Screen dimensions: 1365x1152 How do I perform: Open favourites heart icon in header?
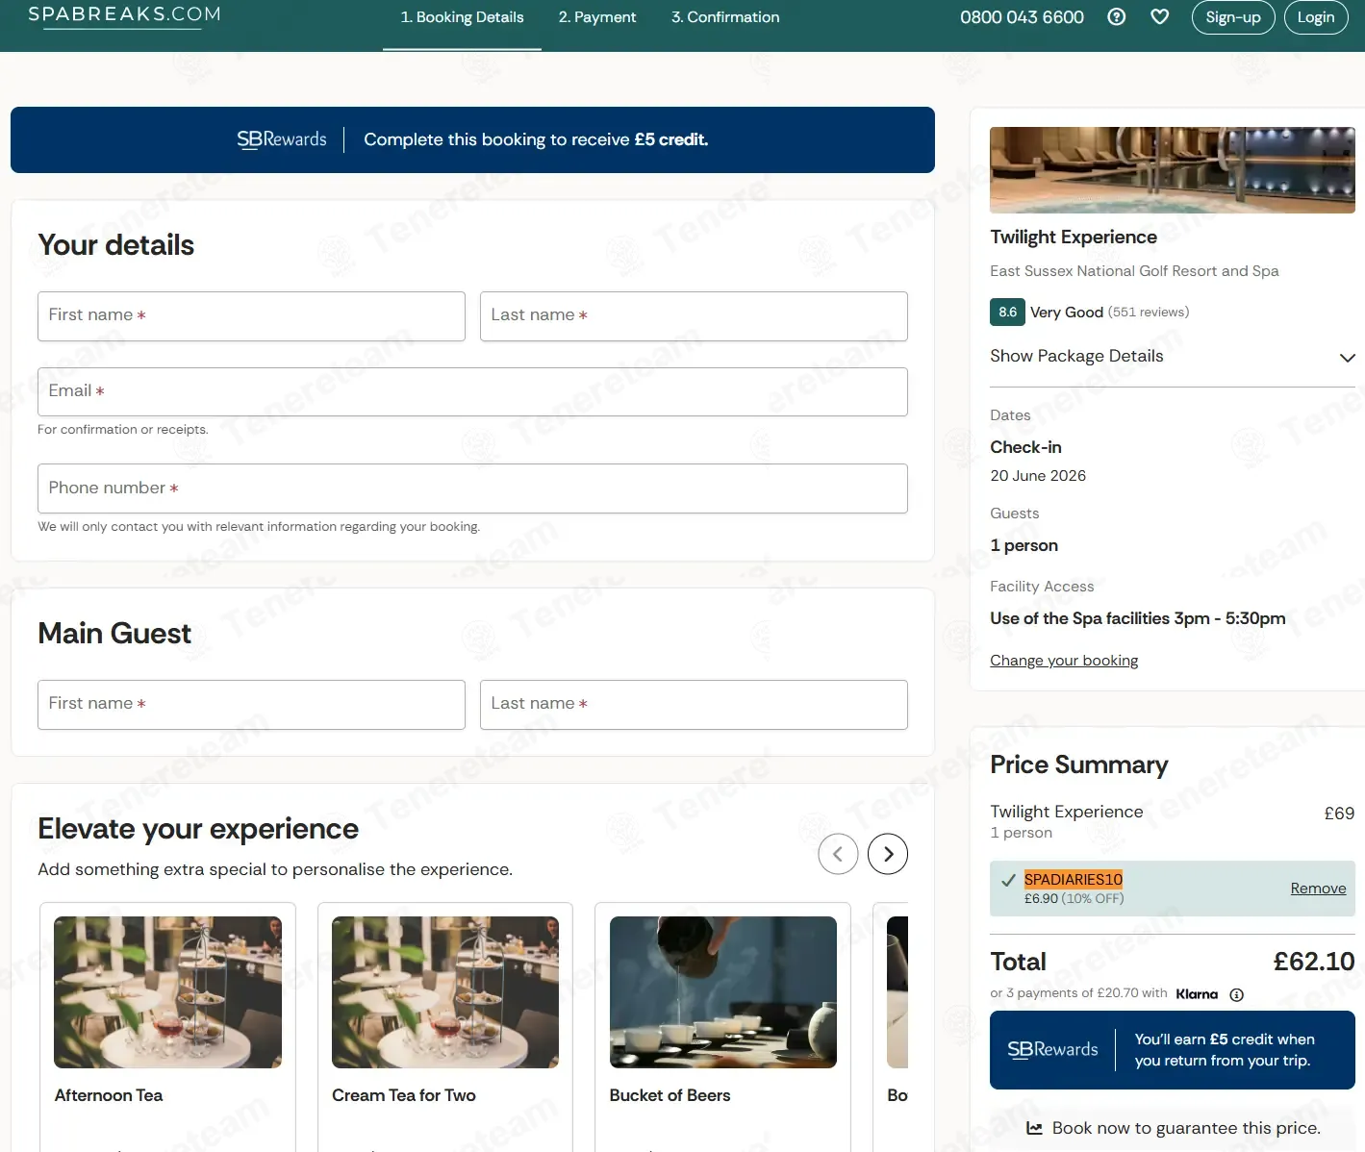click(x=1160, y=16)
